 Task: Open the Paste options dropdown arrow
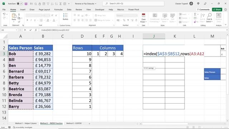(14, 22)
